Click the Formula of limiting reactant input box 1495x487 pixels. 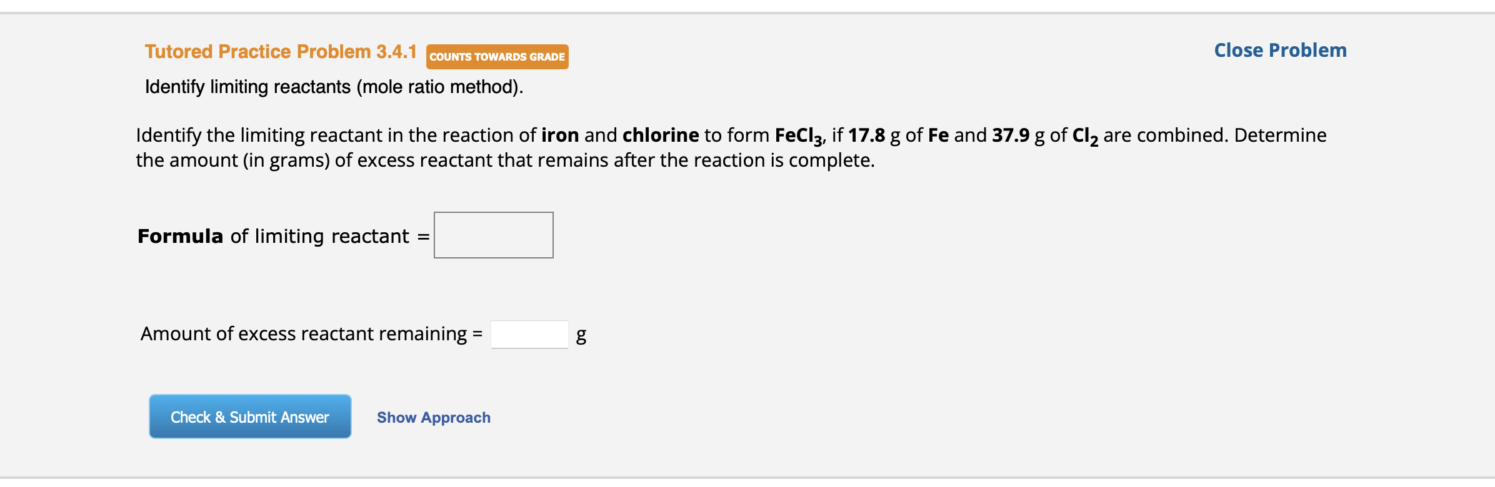[493, 235]
